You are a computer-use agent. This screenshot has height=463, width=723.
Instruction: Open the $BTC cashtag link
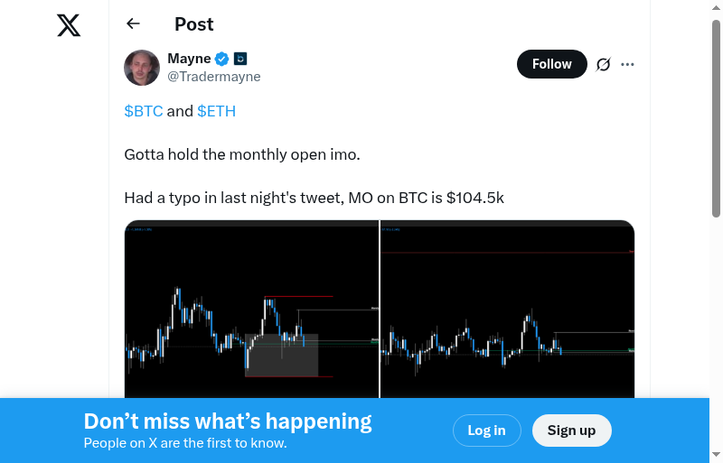point(144,111)
